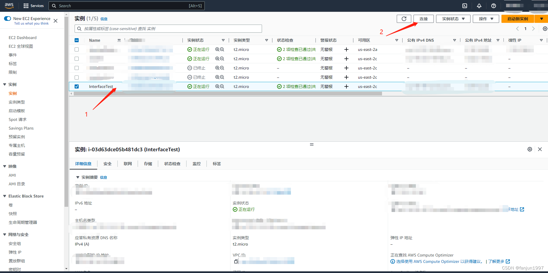Launch CloudShell terminal icon

[465, 6]
